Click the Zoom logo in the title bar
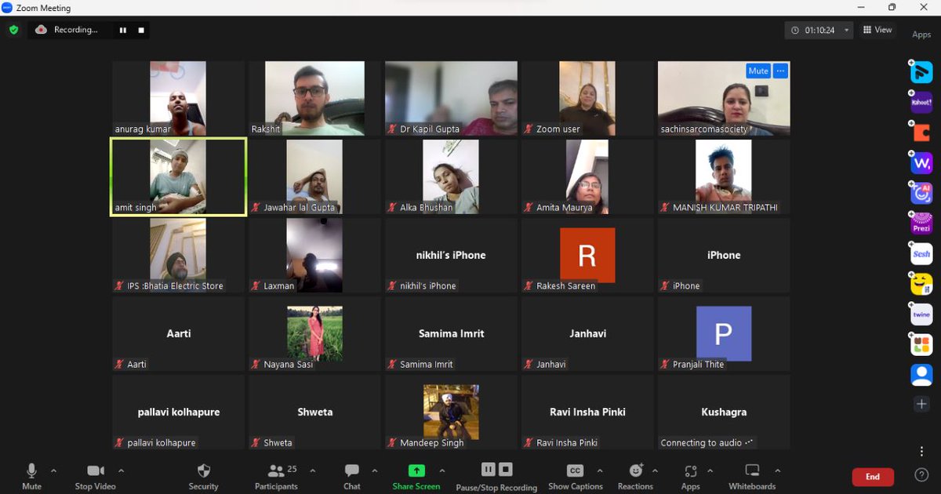The width and height of the screenshot is (941, 494). 7,8
